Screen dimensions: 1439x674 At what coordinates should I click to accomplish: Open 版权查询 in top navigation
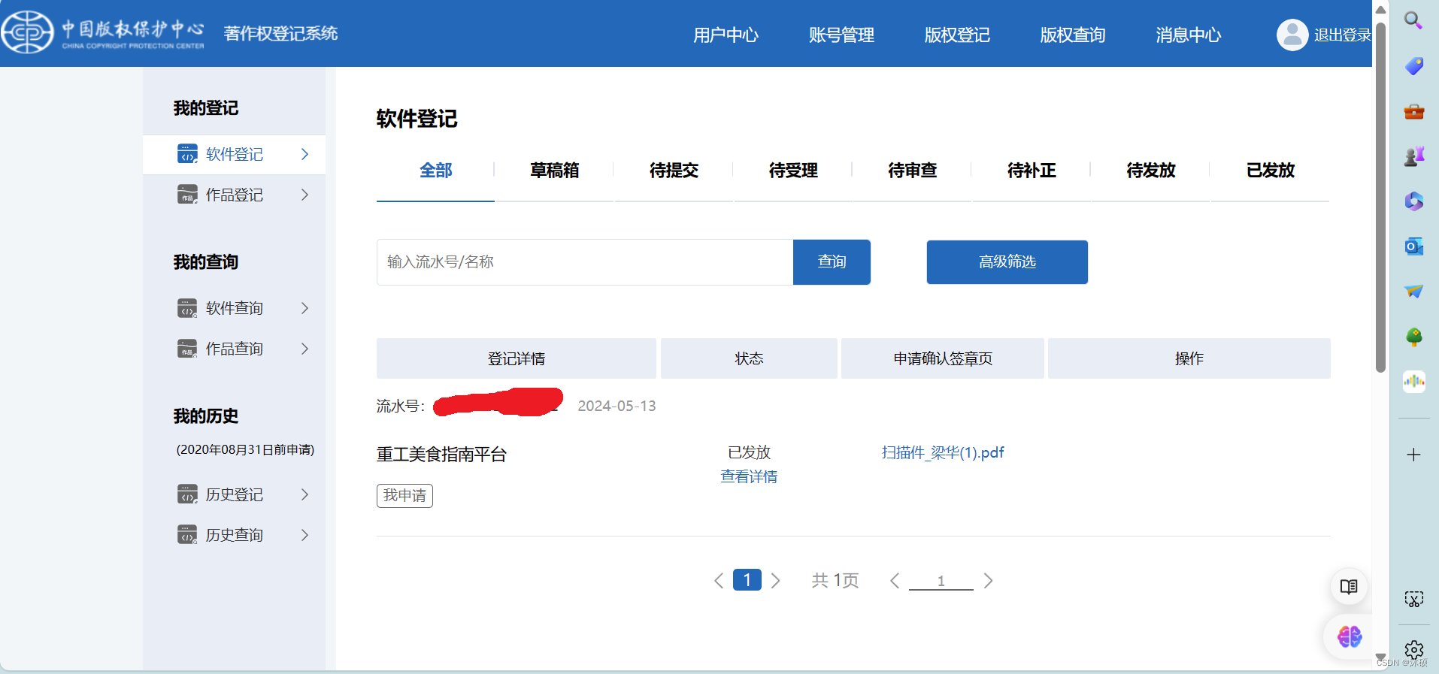point(1073,35)
